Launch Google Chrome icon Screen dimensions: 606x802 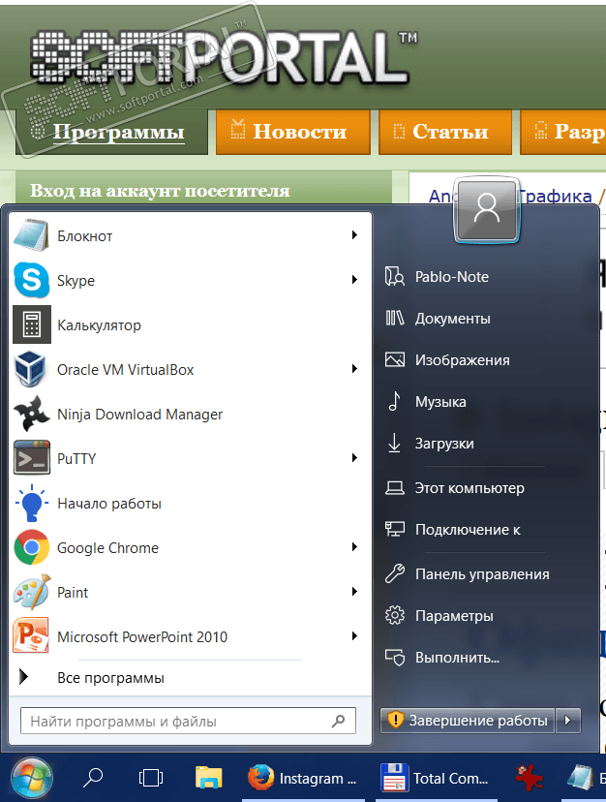point(31,547)
